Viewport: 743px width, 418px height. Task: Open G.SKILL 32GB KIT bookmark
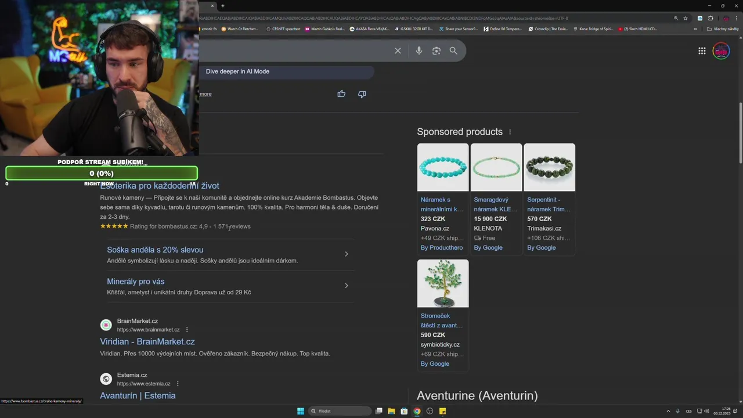click(413, 28)
